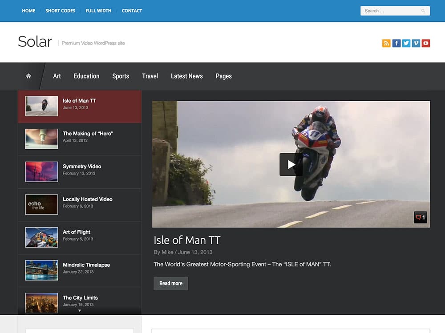445x333 pixels.
Task: Select the Sports category menu
Action: tap(121, 76)
